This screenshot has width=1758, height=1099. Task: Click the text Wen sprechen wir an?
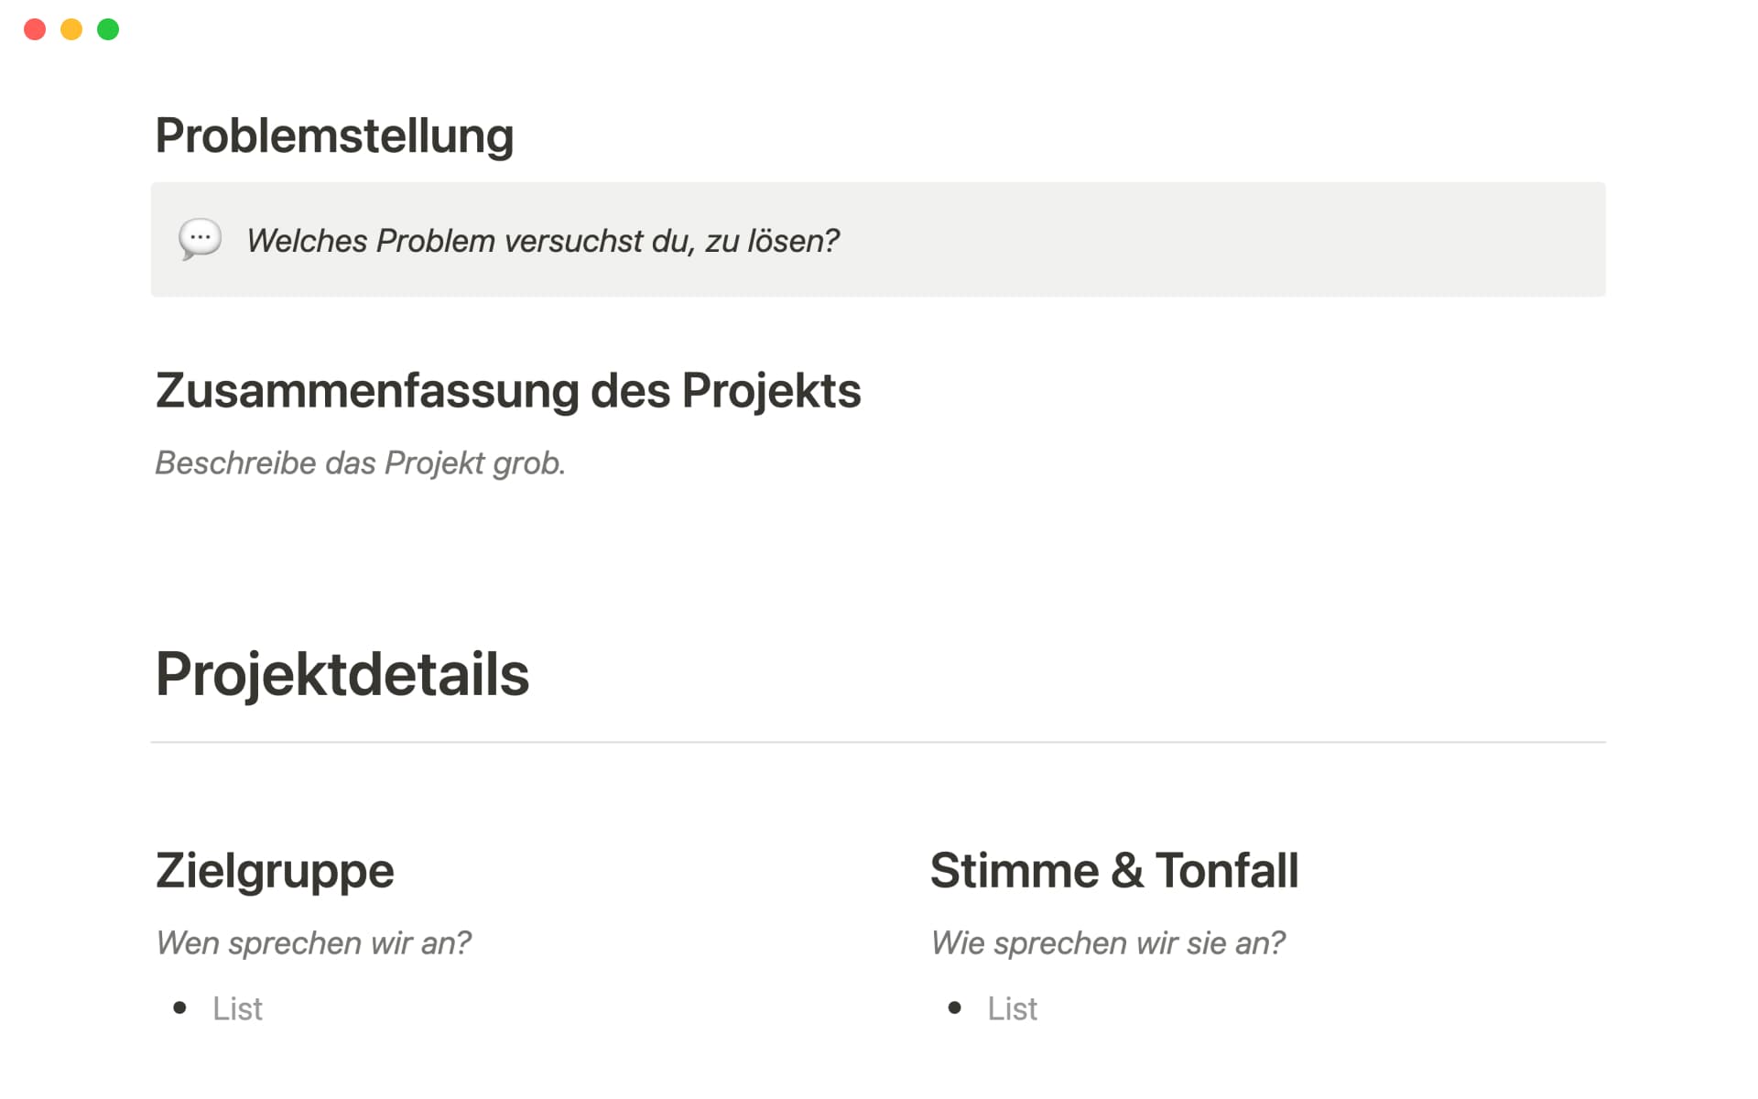(315, 941)
